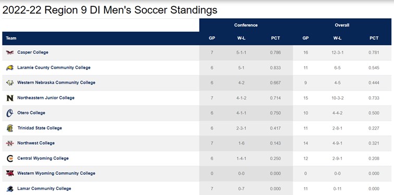
Task: Click the Team column header
Action: [11, 38]
